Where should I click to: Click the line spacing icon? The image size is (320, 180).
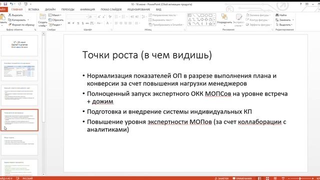143,16
